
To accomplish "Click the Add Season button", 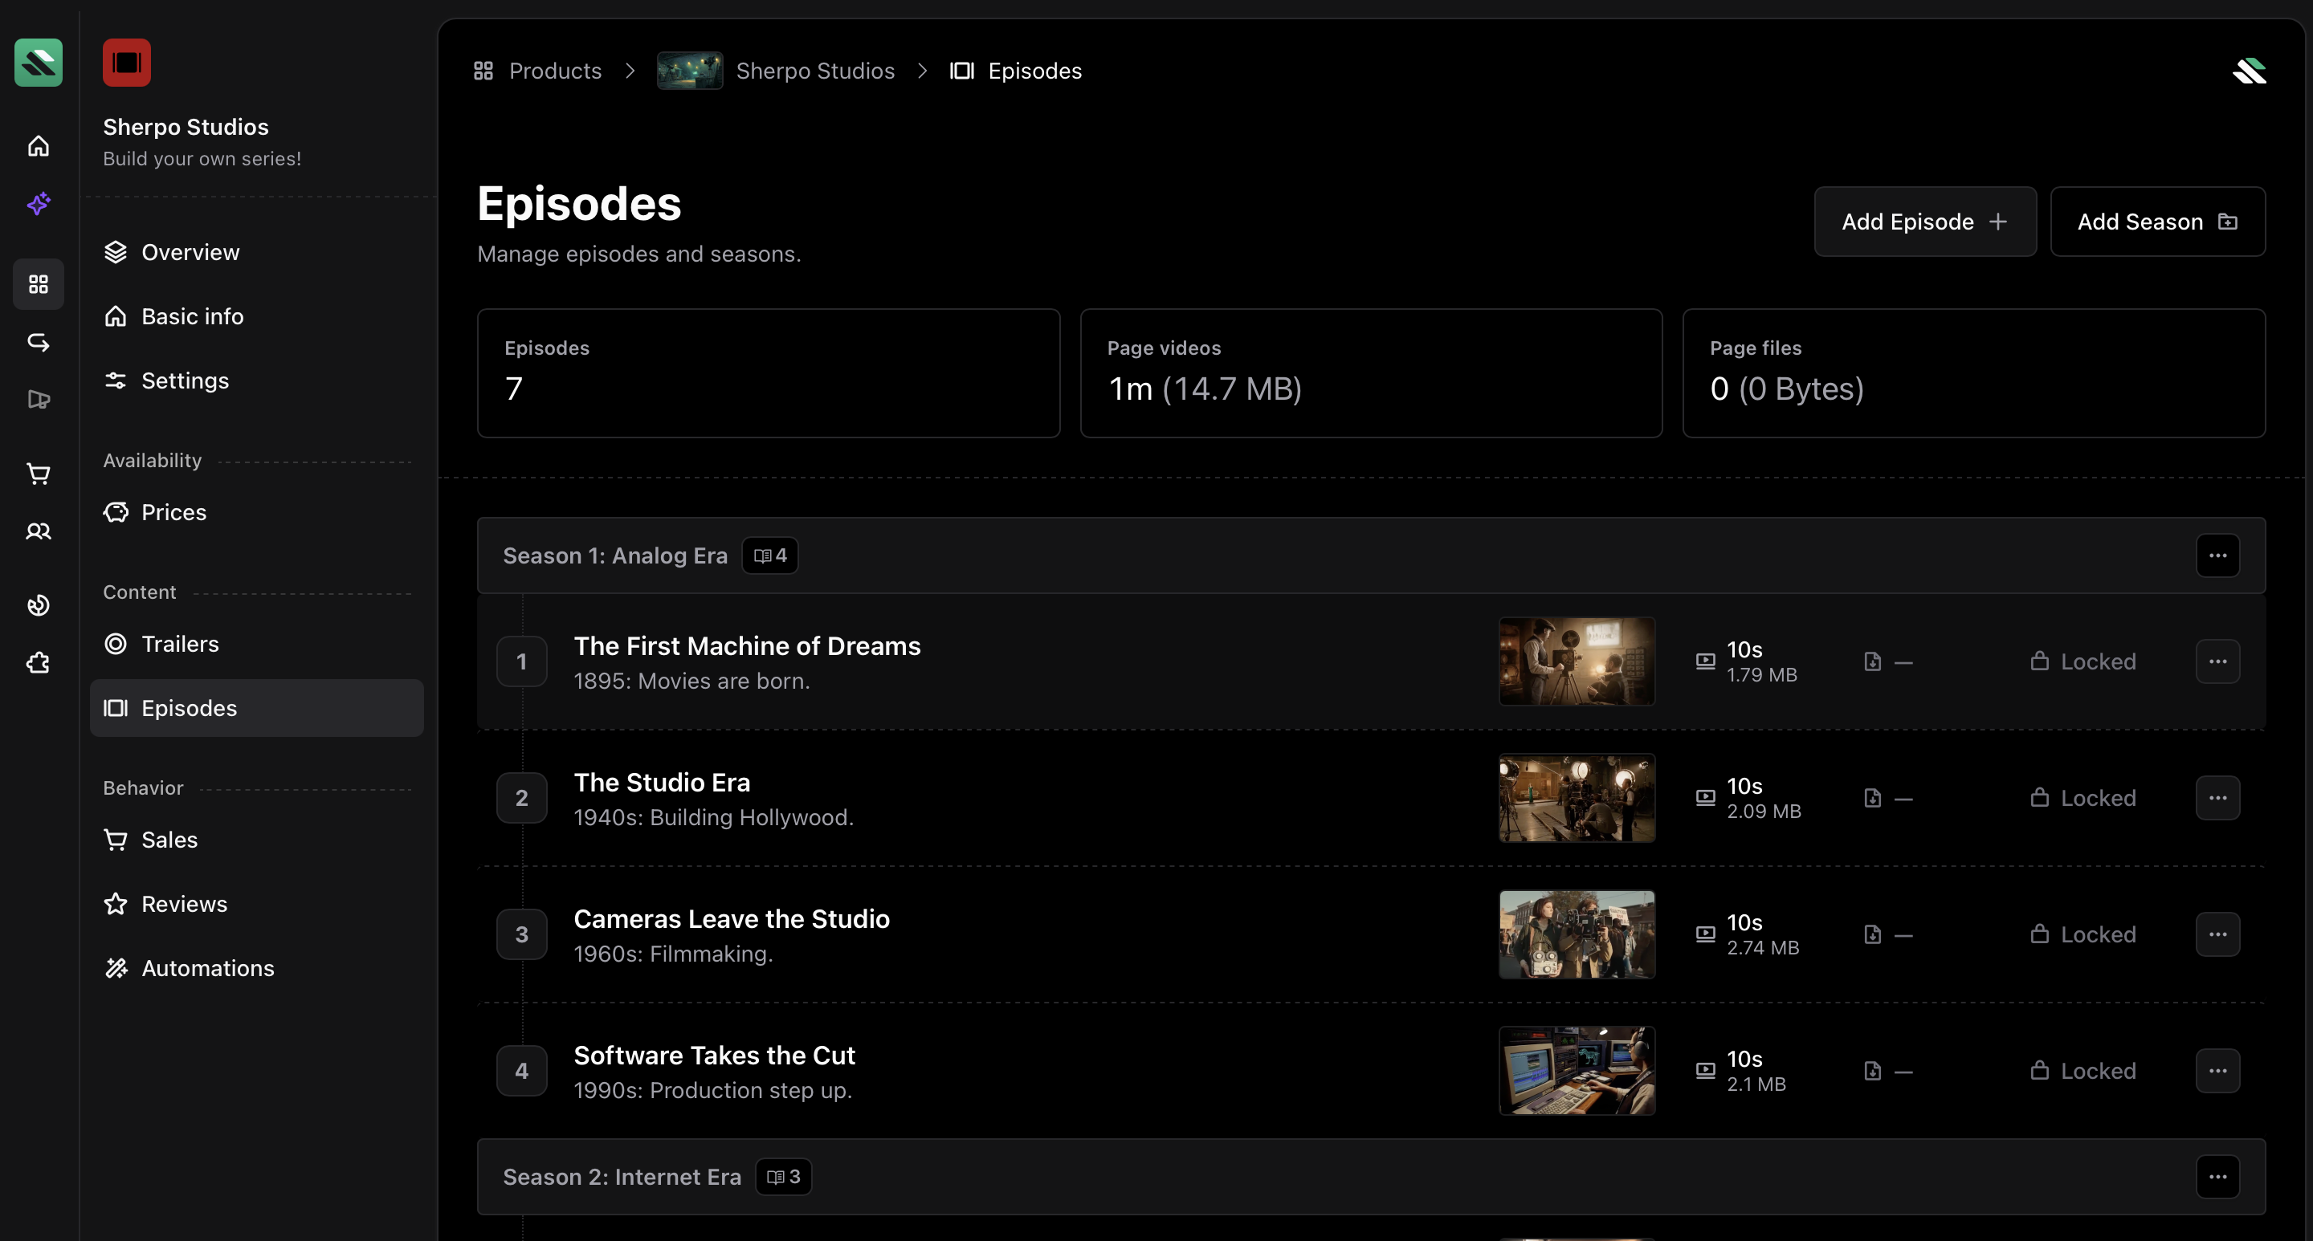I will coord(2159,222).
